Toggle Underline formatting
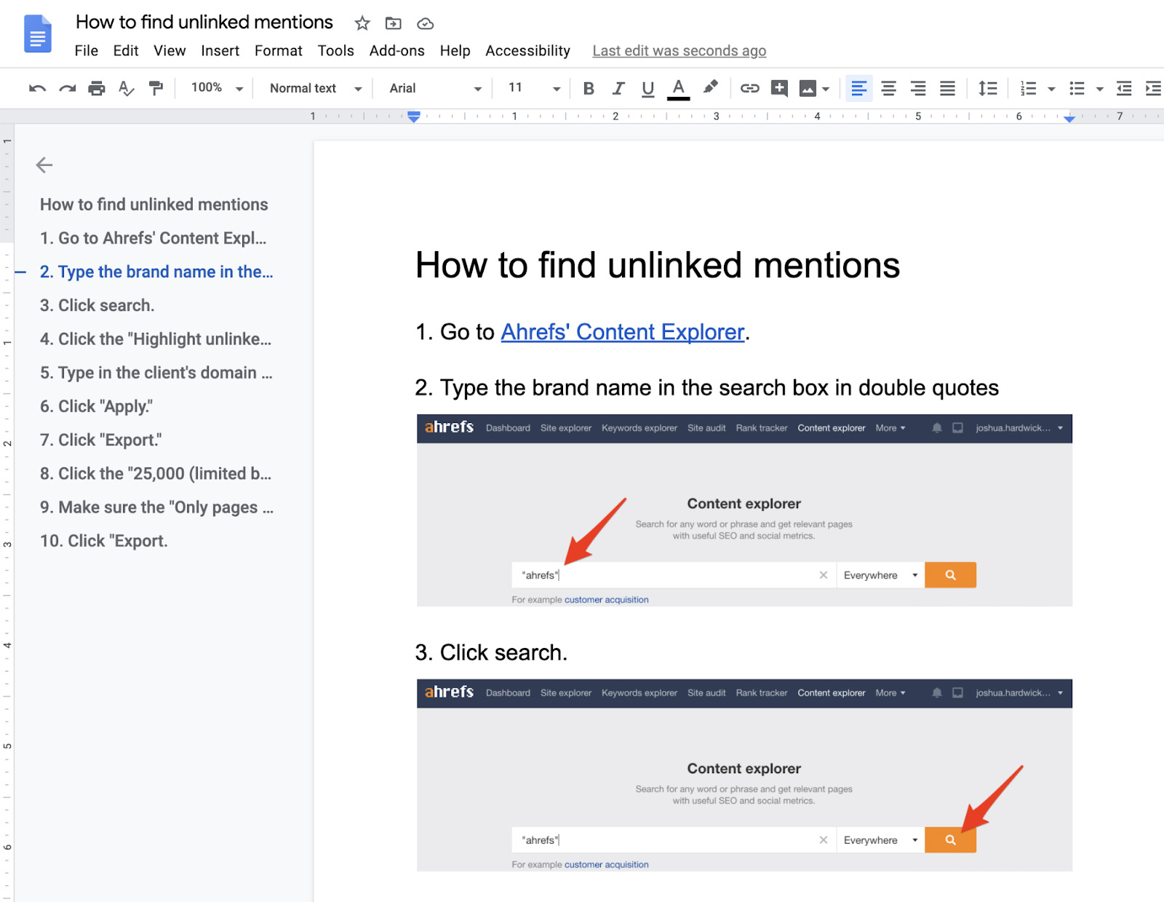This screenshot has height=902, width=1164. click(647, 89)
